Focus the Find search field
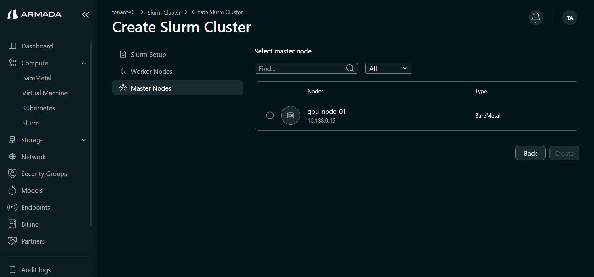The width and height of the screenshot is (594, 277). pos(306,68)
